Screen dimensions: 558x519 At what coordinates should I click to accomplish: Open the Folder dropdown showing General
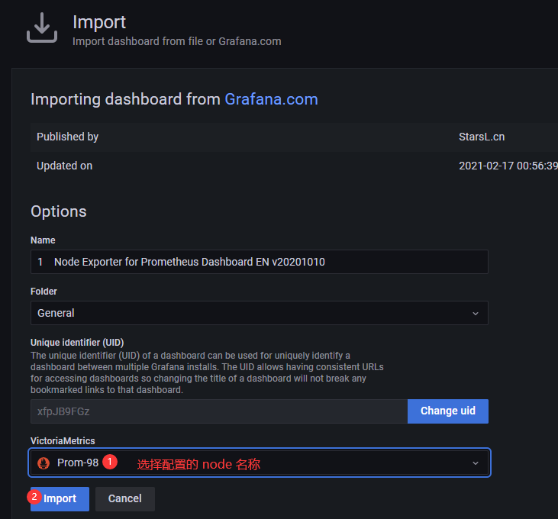coord(259,313)
